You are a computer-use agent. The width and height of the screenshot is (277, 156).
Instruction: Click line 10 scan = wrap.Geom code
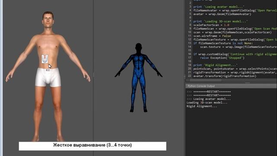coord(232,32)
